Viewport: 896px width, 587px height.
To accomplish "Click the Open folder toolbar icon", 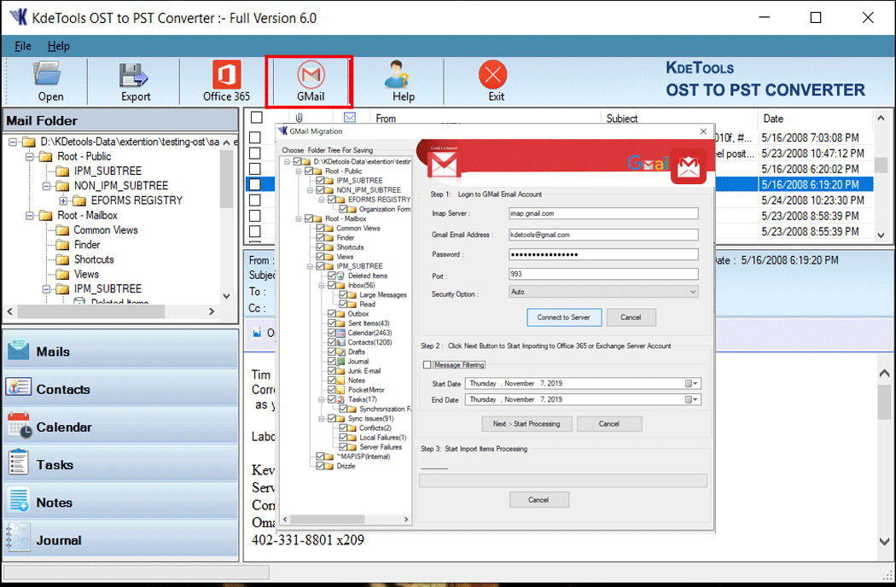I will pos(50,82).
